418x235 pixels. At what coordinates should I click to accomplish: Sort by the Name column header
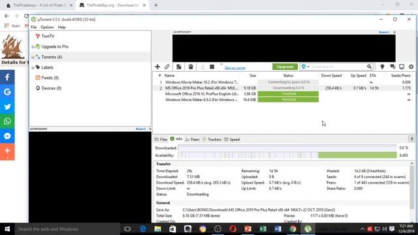pos(169,76)
